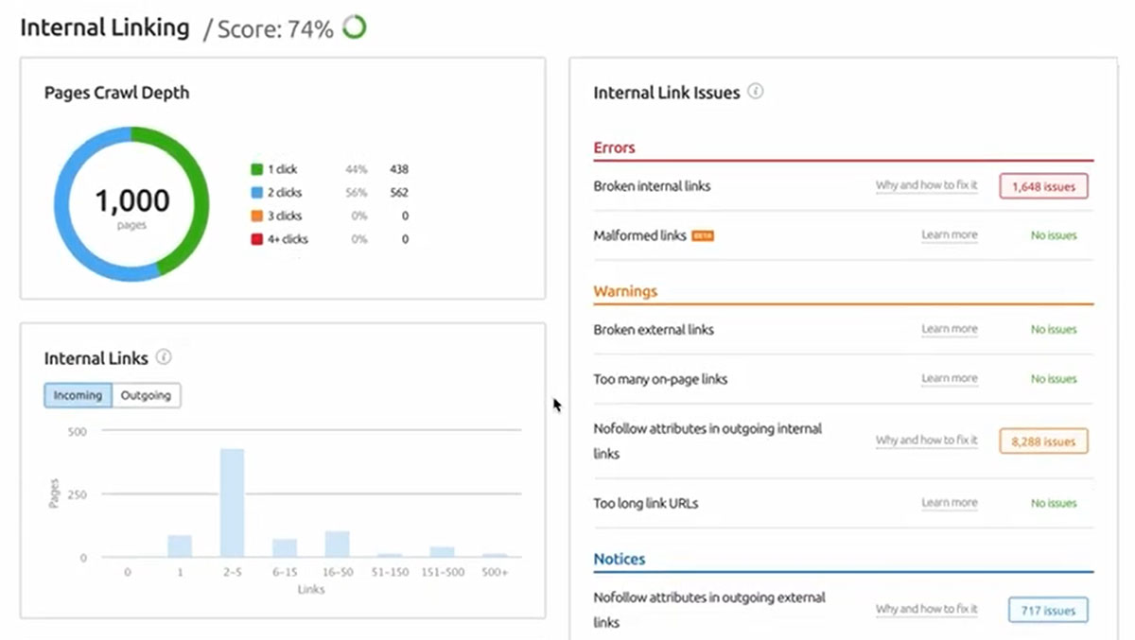The width and height of the screenshot is (1135, 640).
Task: Select the Incoming links tab
Action: tap(78, 395)
